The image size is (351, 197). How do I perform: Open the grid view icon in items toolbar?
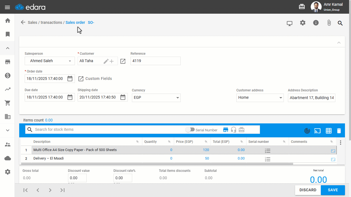(329, 131)
